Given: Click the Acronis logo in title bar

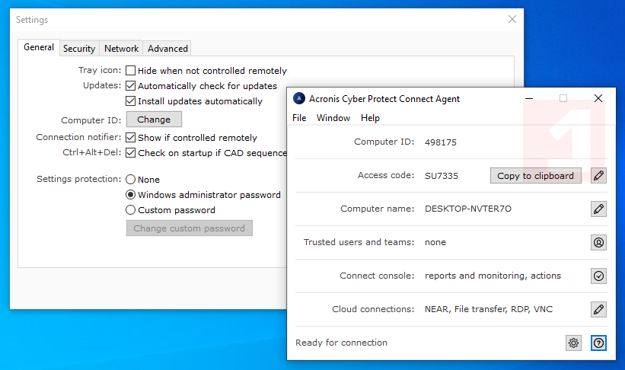Looking at the screenshot, I should (299, 98).
